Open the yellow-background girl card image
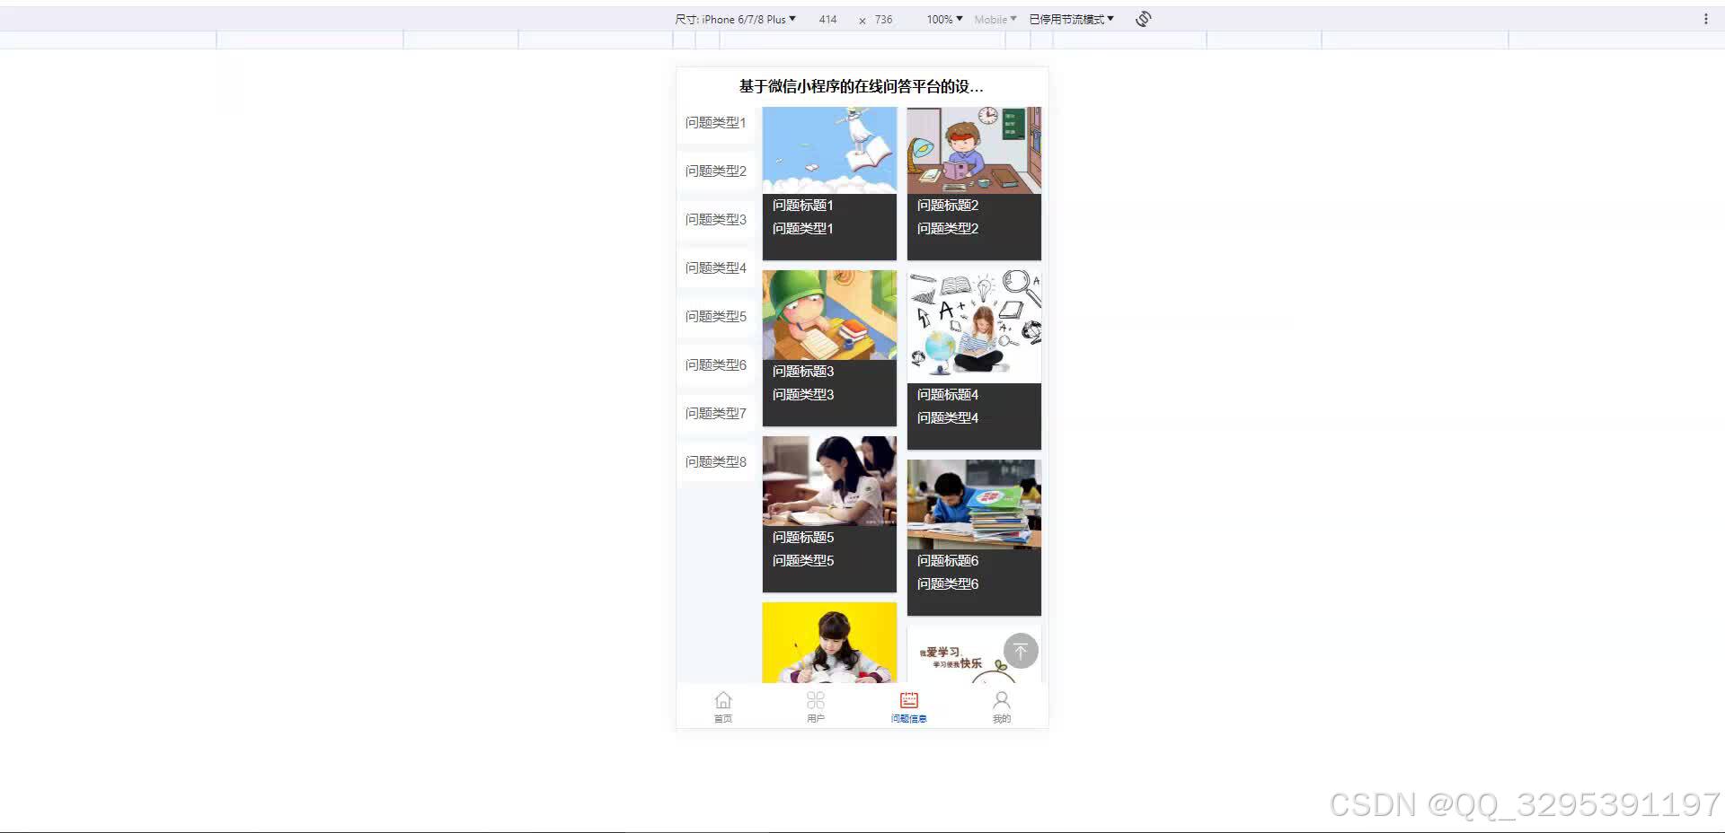Image resolution: width=1725 pixels, height=833 pixels. pos(829,643)
